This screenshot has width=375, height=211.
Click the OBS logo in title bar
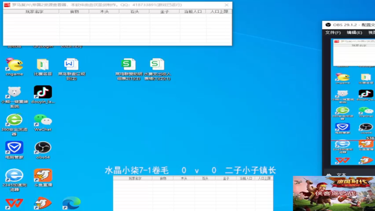(x=328, y=25)
